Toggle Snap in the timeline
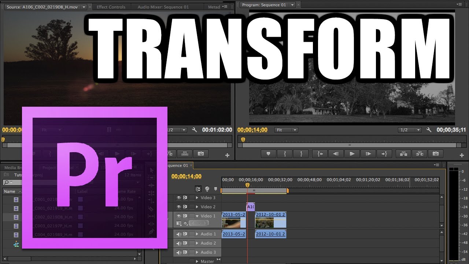 point(198,189)
